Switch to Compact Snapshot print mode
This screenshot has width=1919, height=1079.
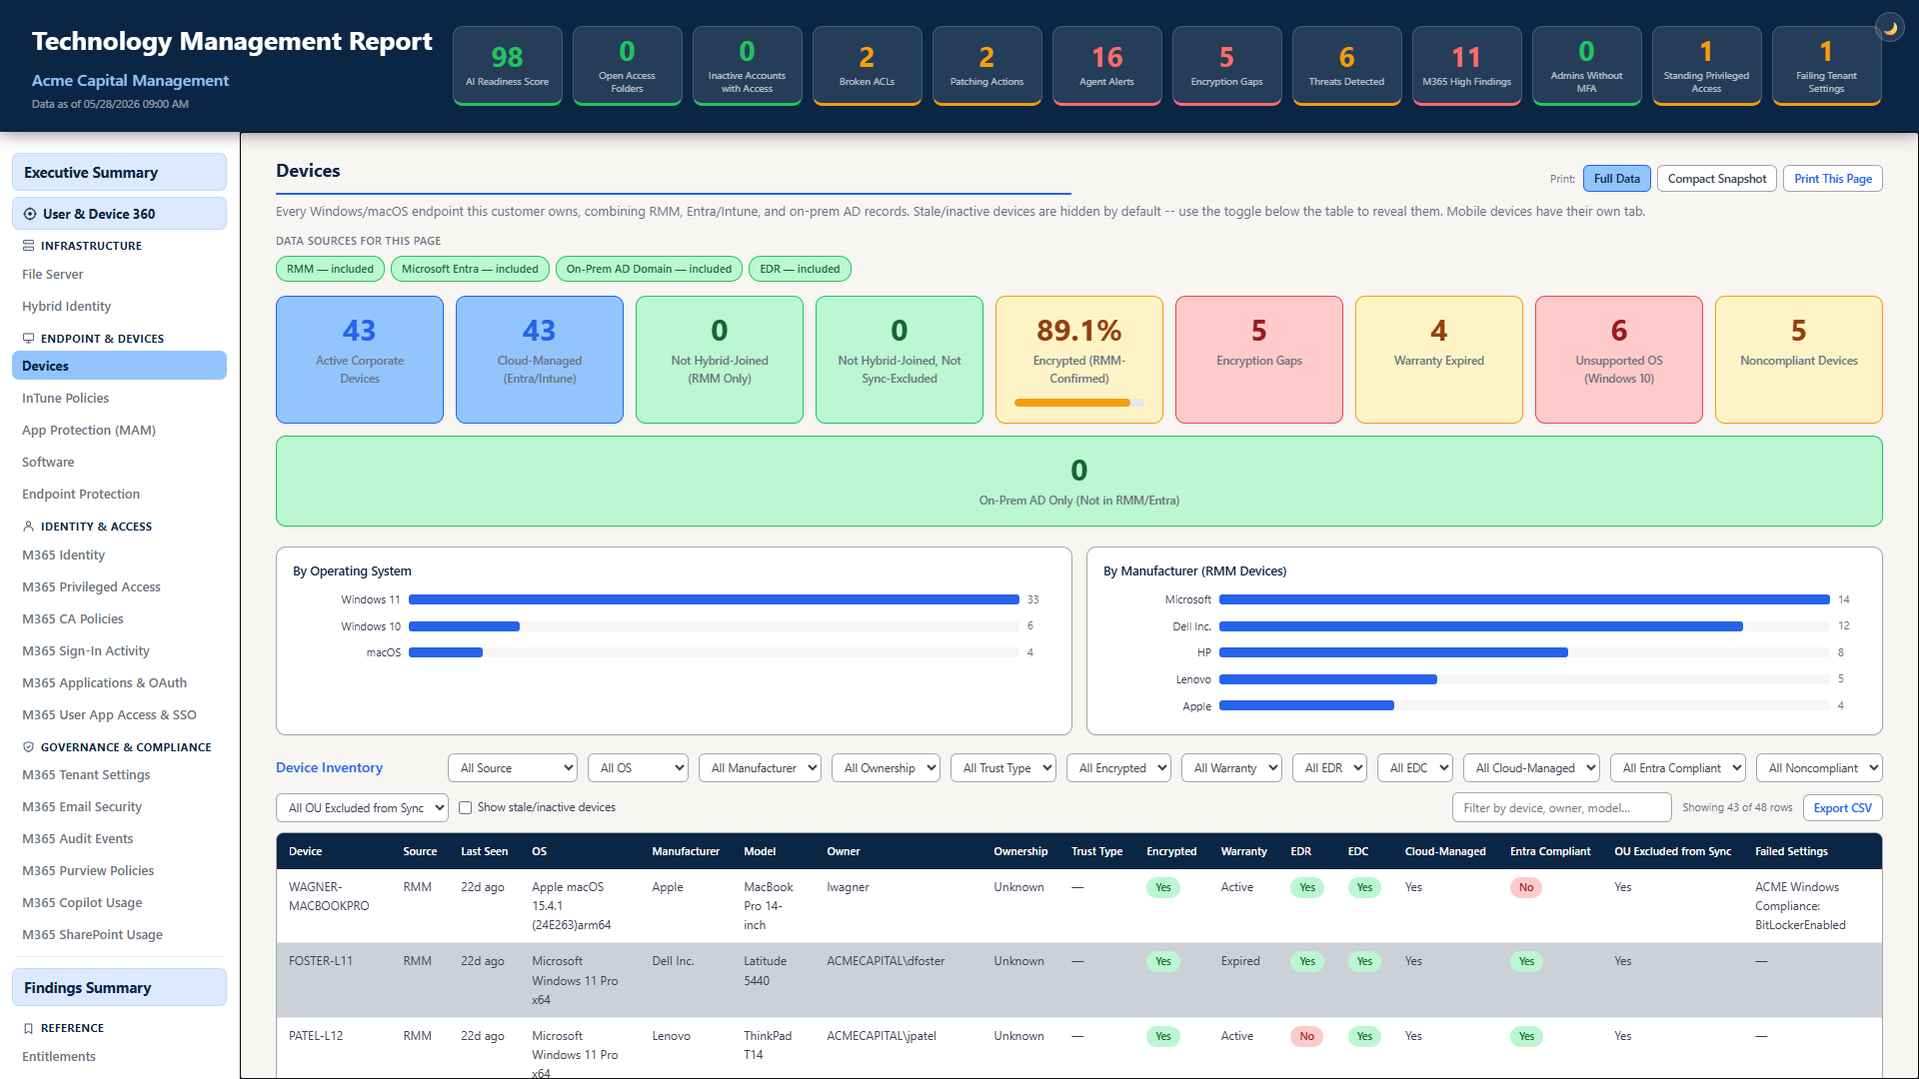(x=1716, y=179)
